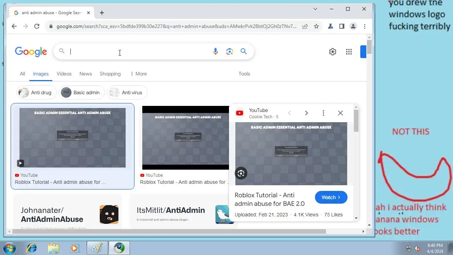Viewport: 453px width, 255px height.
Task: Switch to the Videos tab
Action: coord(64,74)
